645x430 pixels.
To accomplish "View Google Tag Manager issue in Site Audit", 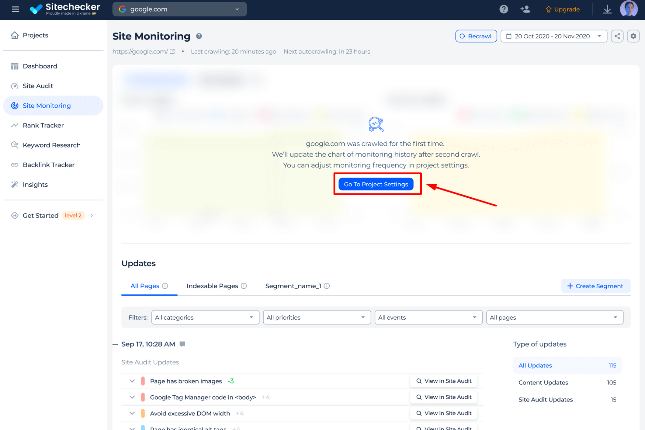I will (x=444, y=397).
